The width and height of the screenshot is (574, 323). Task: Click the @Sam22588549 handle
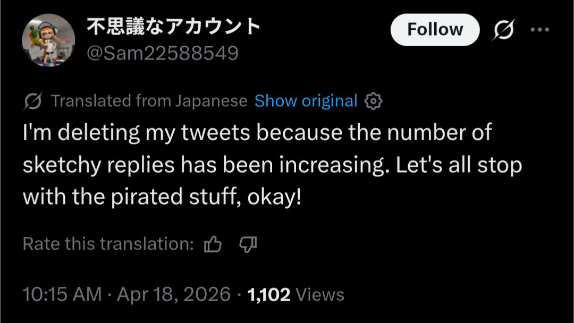[162, 53]
